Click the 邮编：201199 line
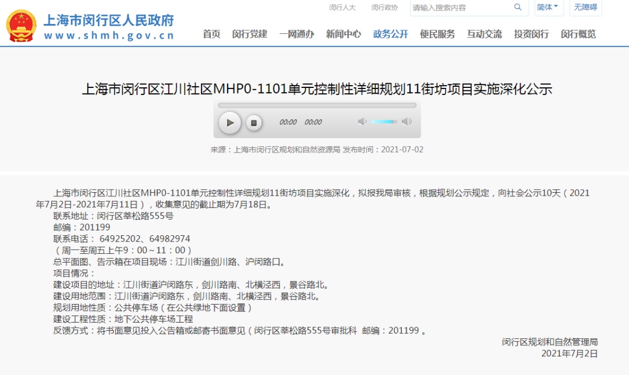The height and width of the screenshot is (375, 629). point(82,228)
